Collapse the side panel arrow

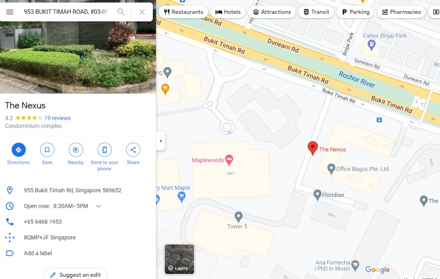coord(161,141)
